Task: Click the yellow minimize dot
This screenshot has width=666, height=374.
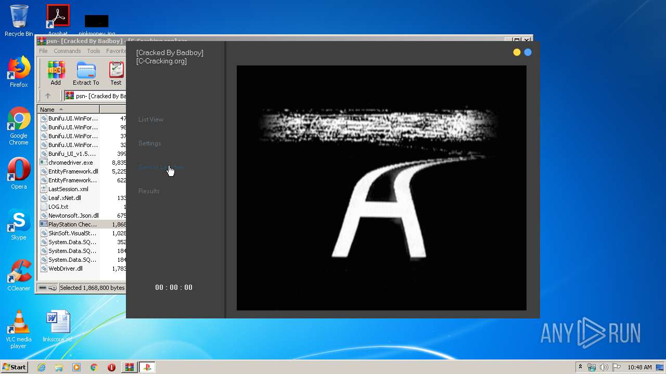Action: 517,52
